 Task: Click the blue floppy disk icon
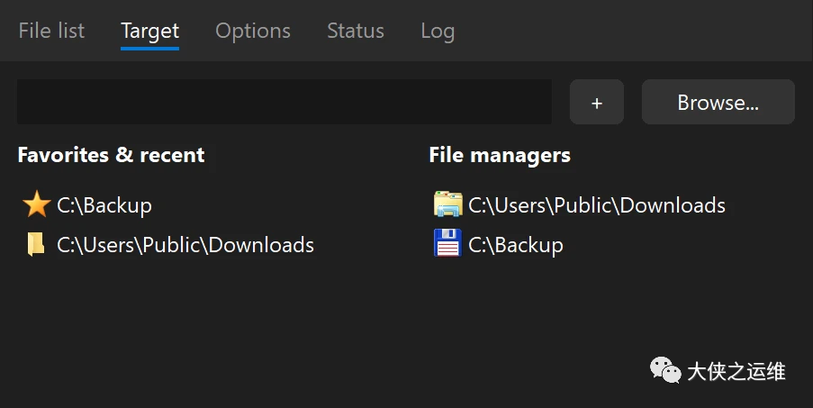447,244
